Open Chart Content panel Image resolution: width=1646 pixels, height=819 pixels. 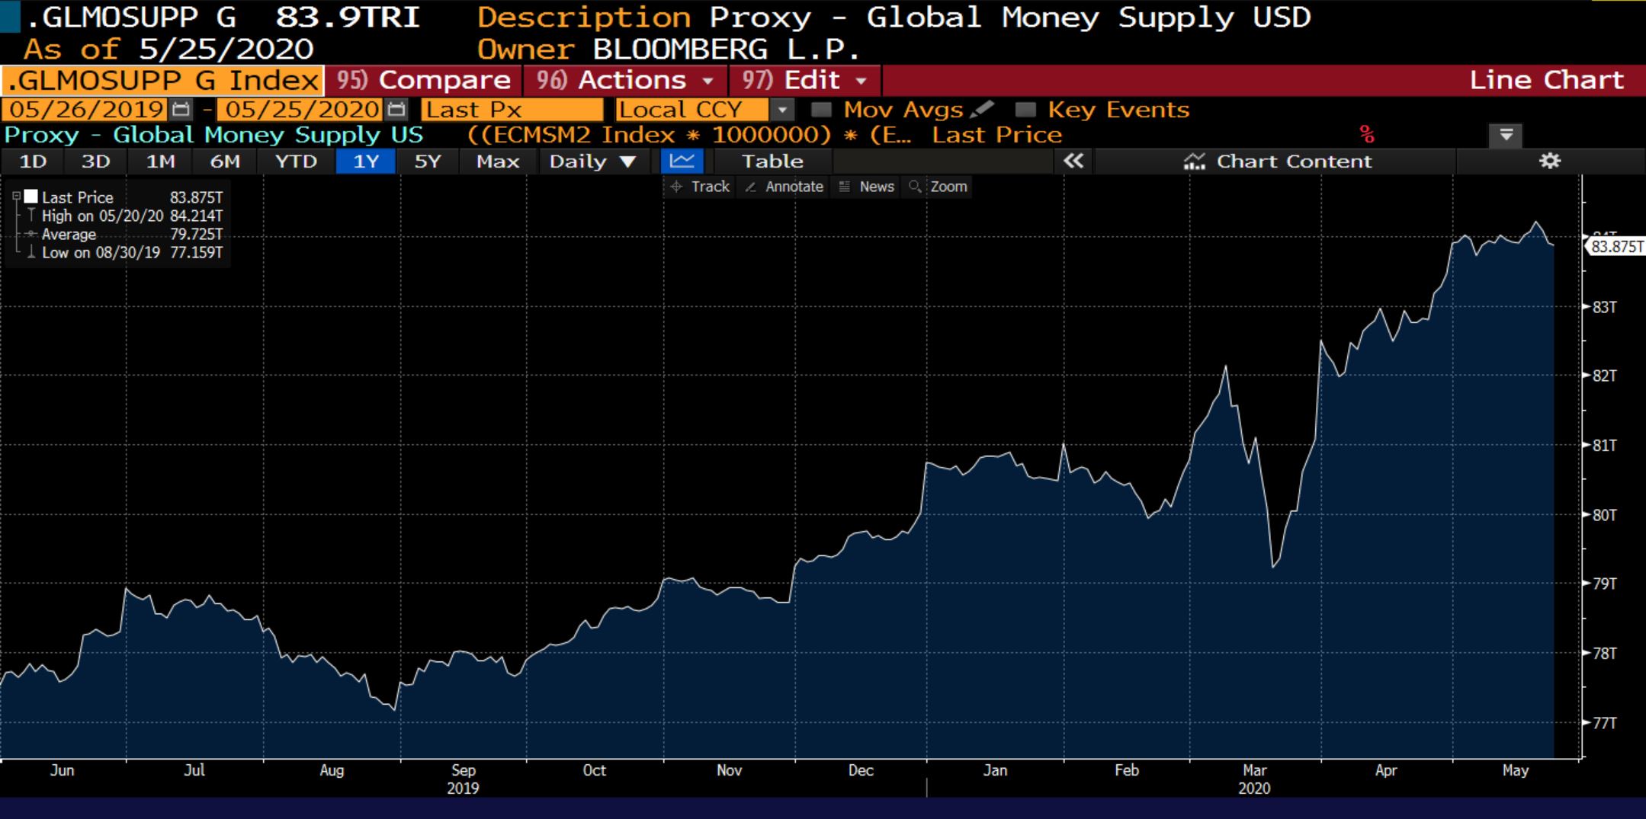(1277, 162)
